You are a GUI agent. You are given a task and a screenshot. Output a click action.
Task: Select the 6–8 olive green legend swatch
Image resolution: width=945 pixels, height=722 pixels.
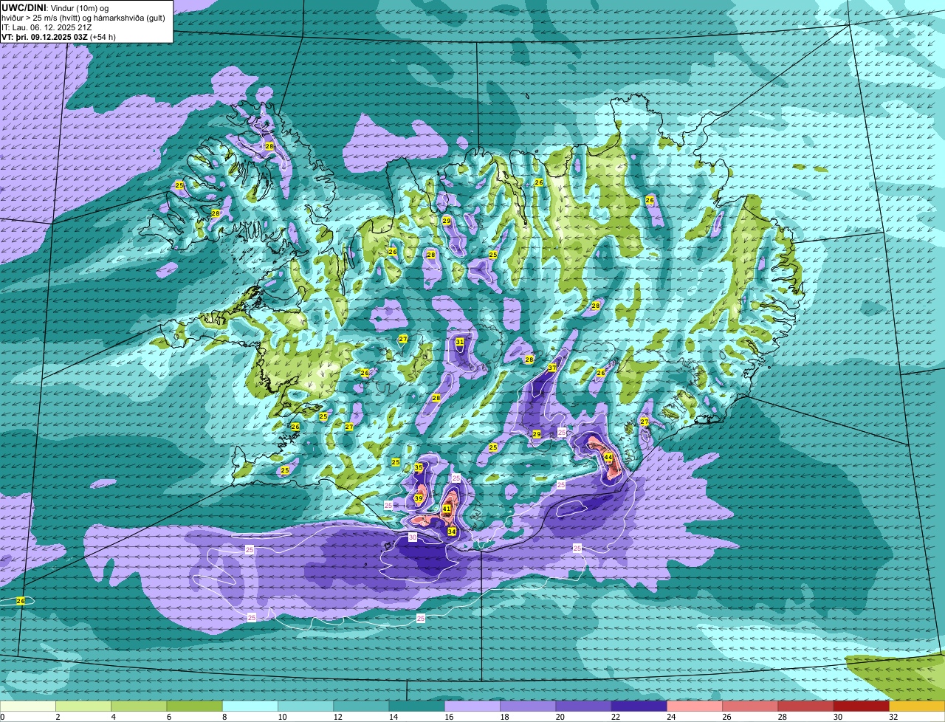tap(194, 706)
